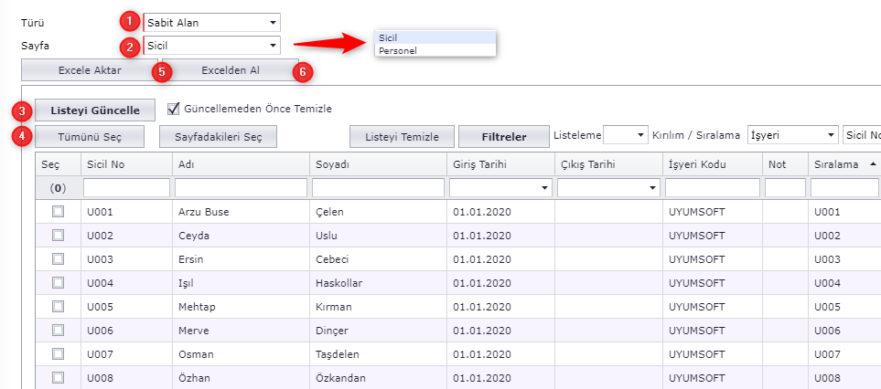Click the Sıralama column sort arrow
The image size is (881, 389).
[873, 163]
